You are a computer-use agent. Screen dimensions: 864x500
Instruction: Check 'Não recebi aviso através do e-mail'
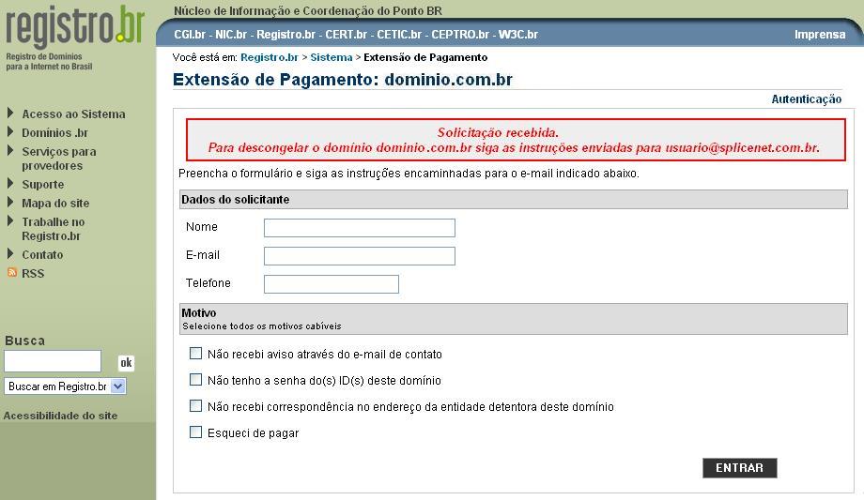[195, 354]
